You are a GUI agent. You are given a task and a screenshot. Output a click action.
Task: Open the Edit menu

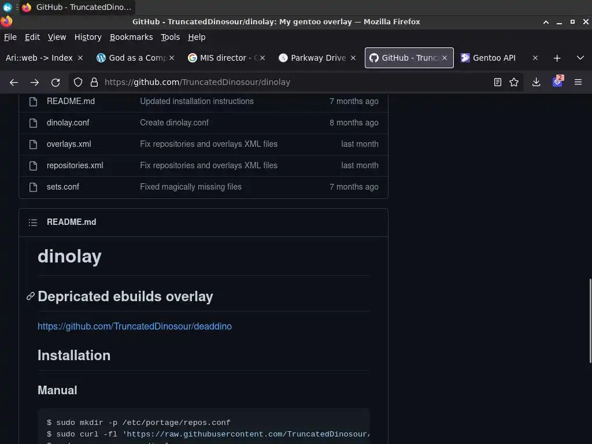coord(32,37)
